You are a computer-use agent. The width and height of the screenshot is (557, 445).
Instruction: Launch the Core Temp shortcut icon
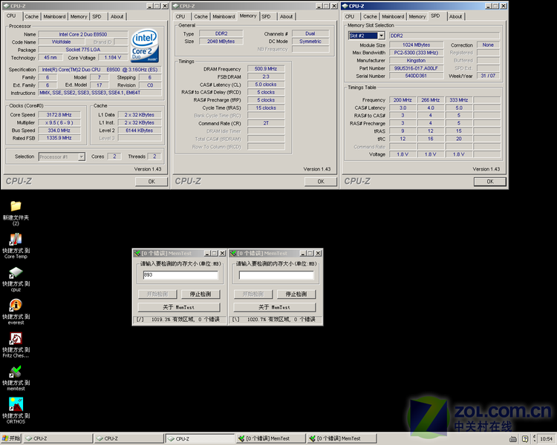pyautogui.click(x=16, y=240)
